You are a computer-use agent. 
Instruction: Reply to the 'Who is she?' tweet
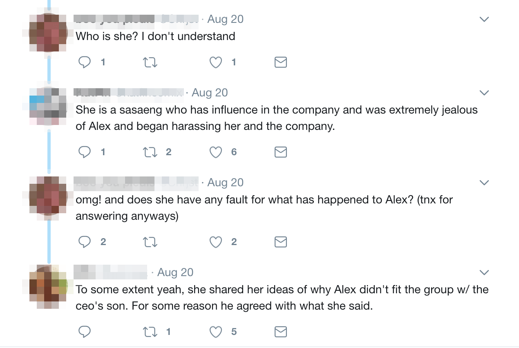coord(85,62)
